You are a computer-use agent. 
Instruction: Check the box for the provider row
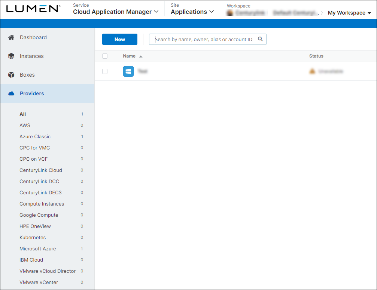(x=105, y=71)
